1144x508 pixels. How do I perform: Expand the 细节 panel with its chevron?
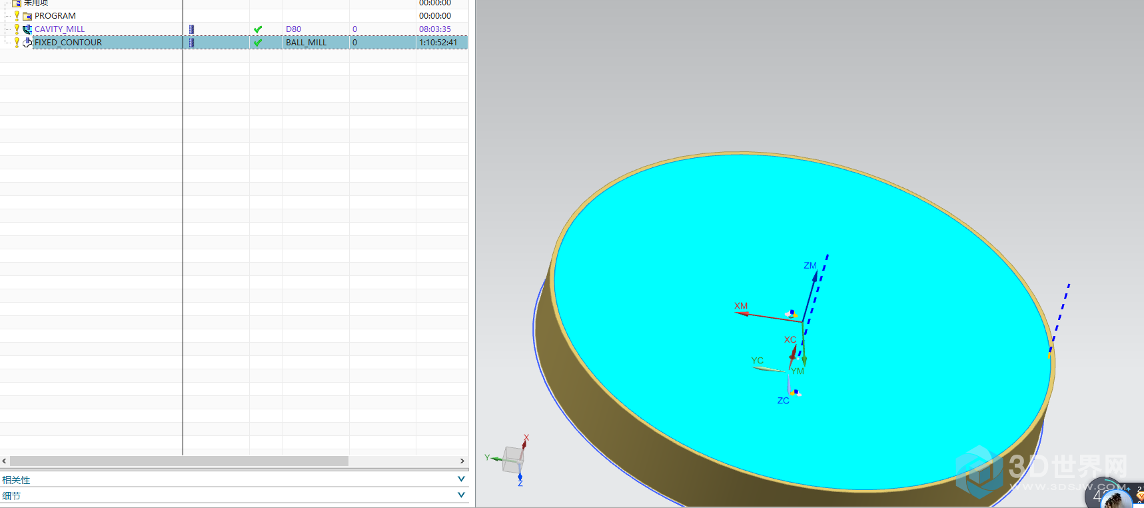(x=461, y=495)
